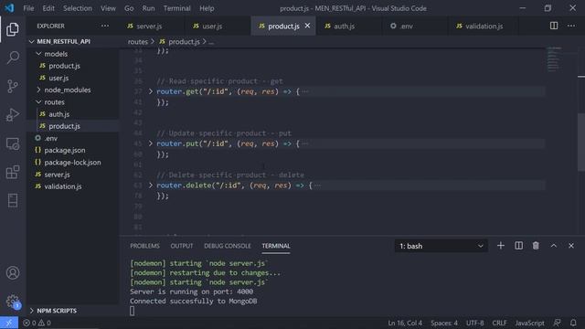Open the Manage gear icon
585x329 pixels.
pyautogui.click(x=13, y=301)
